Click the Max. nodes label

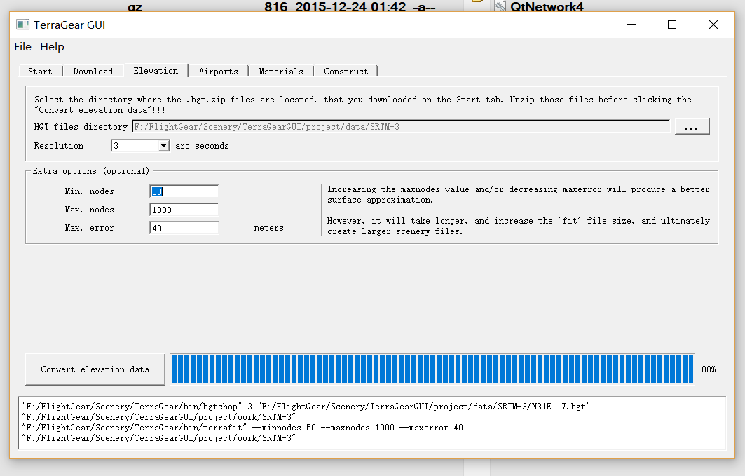89,210
